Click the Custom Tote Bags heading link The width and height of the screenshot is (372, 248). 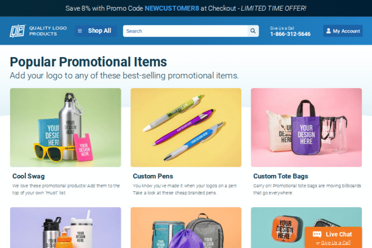(280, 176)
